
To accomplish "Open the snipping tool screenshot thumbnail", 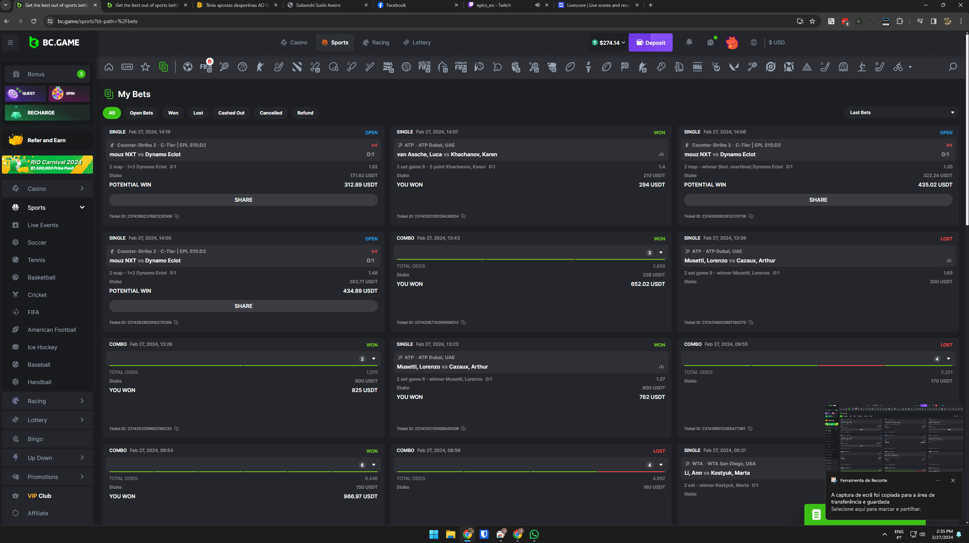I will (894, 438).
